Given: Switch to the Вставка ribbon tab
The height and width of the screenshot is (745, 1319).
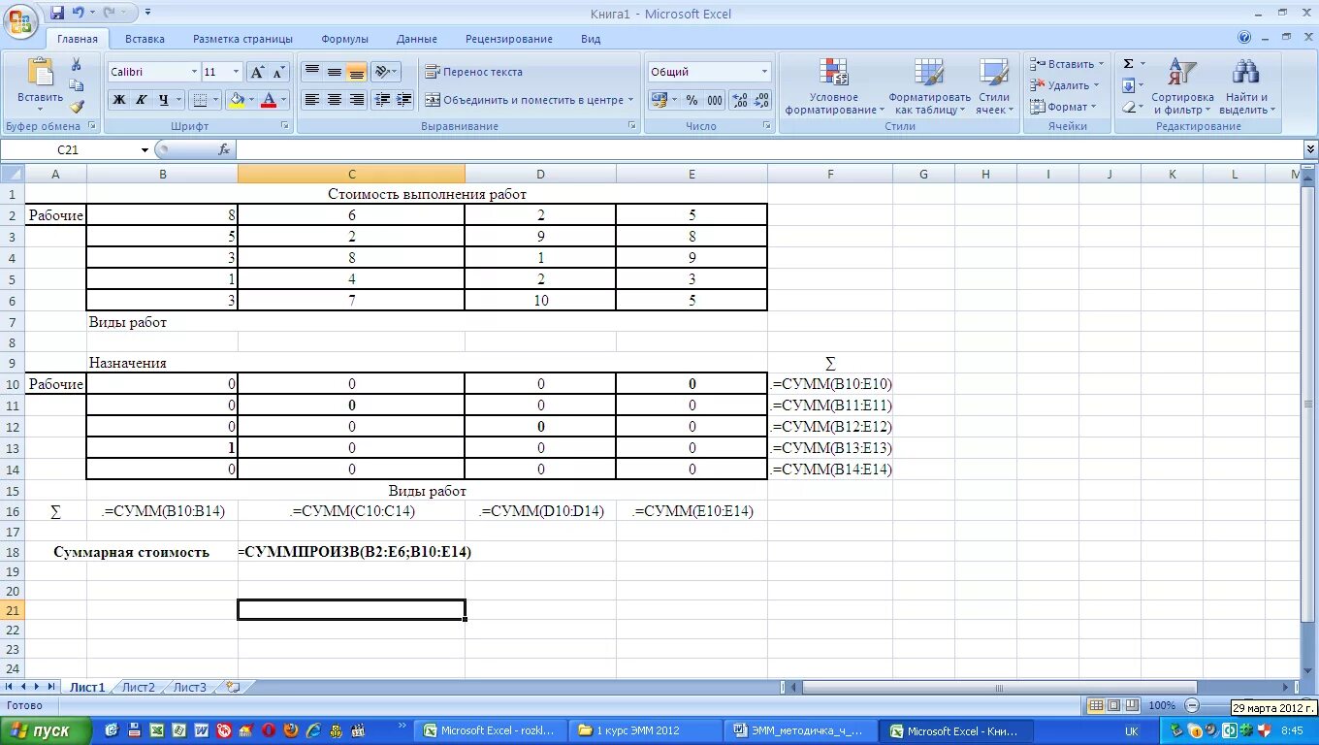Looking at the screenshot, I should (x=145, y=39).
